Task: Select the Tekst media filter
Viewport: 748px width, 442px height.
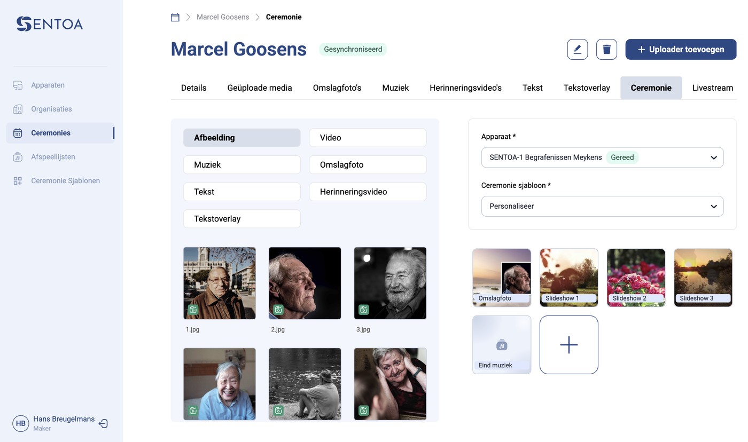Action: (242, 192)
